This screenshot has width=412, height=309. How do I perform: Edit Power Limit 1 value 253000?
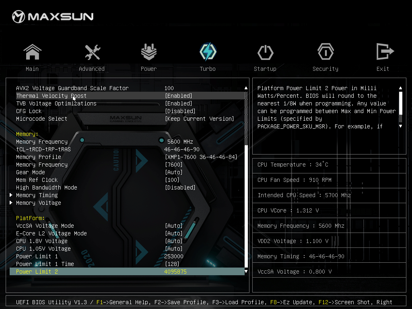pyautogui.click(x=174, y=256)
